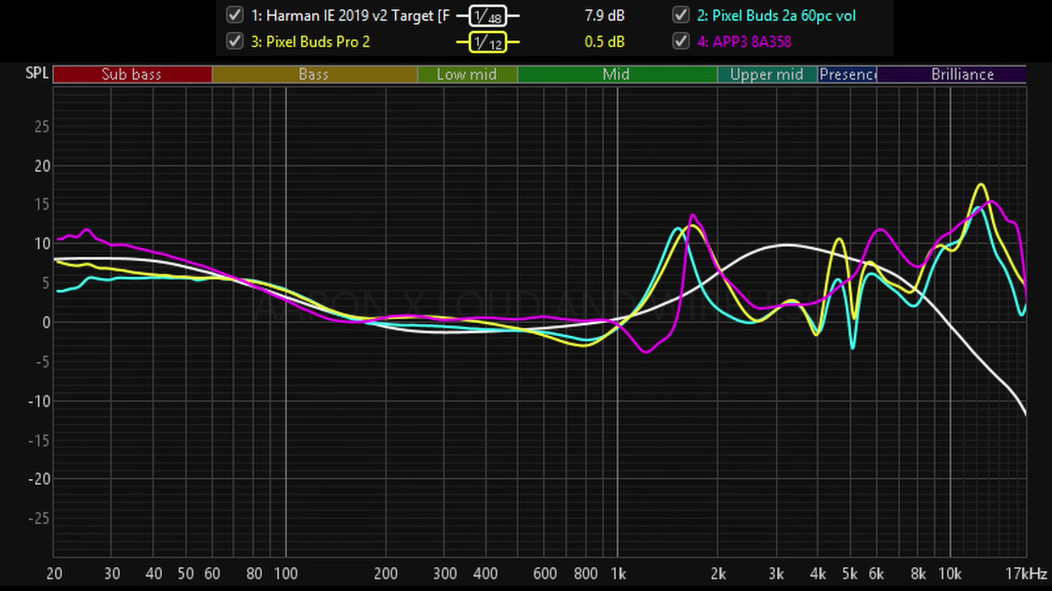Uncheck the Harman IE 2019 v2 Target trace

(x=235, y=15)
